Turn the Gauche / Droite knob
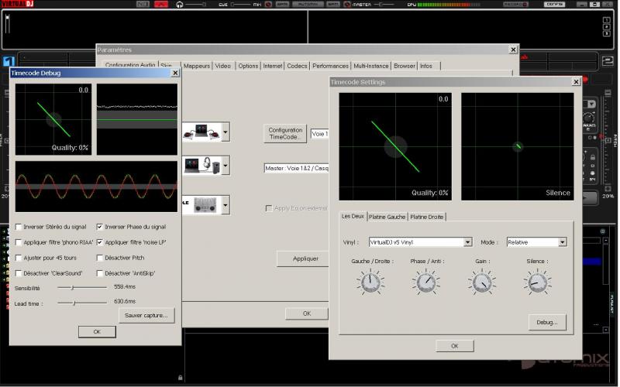Screen dimensions: 620x387 pos(371,283)
